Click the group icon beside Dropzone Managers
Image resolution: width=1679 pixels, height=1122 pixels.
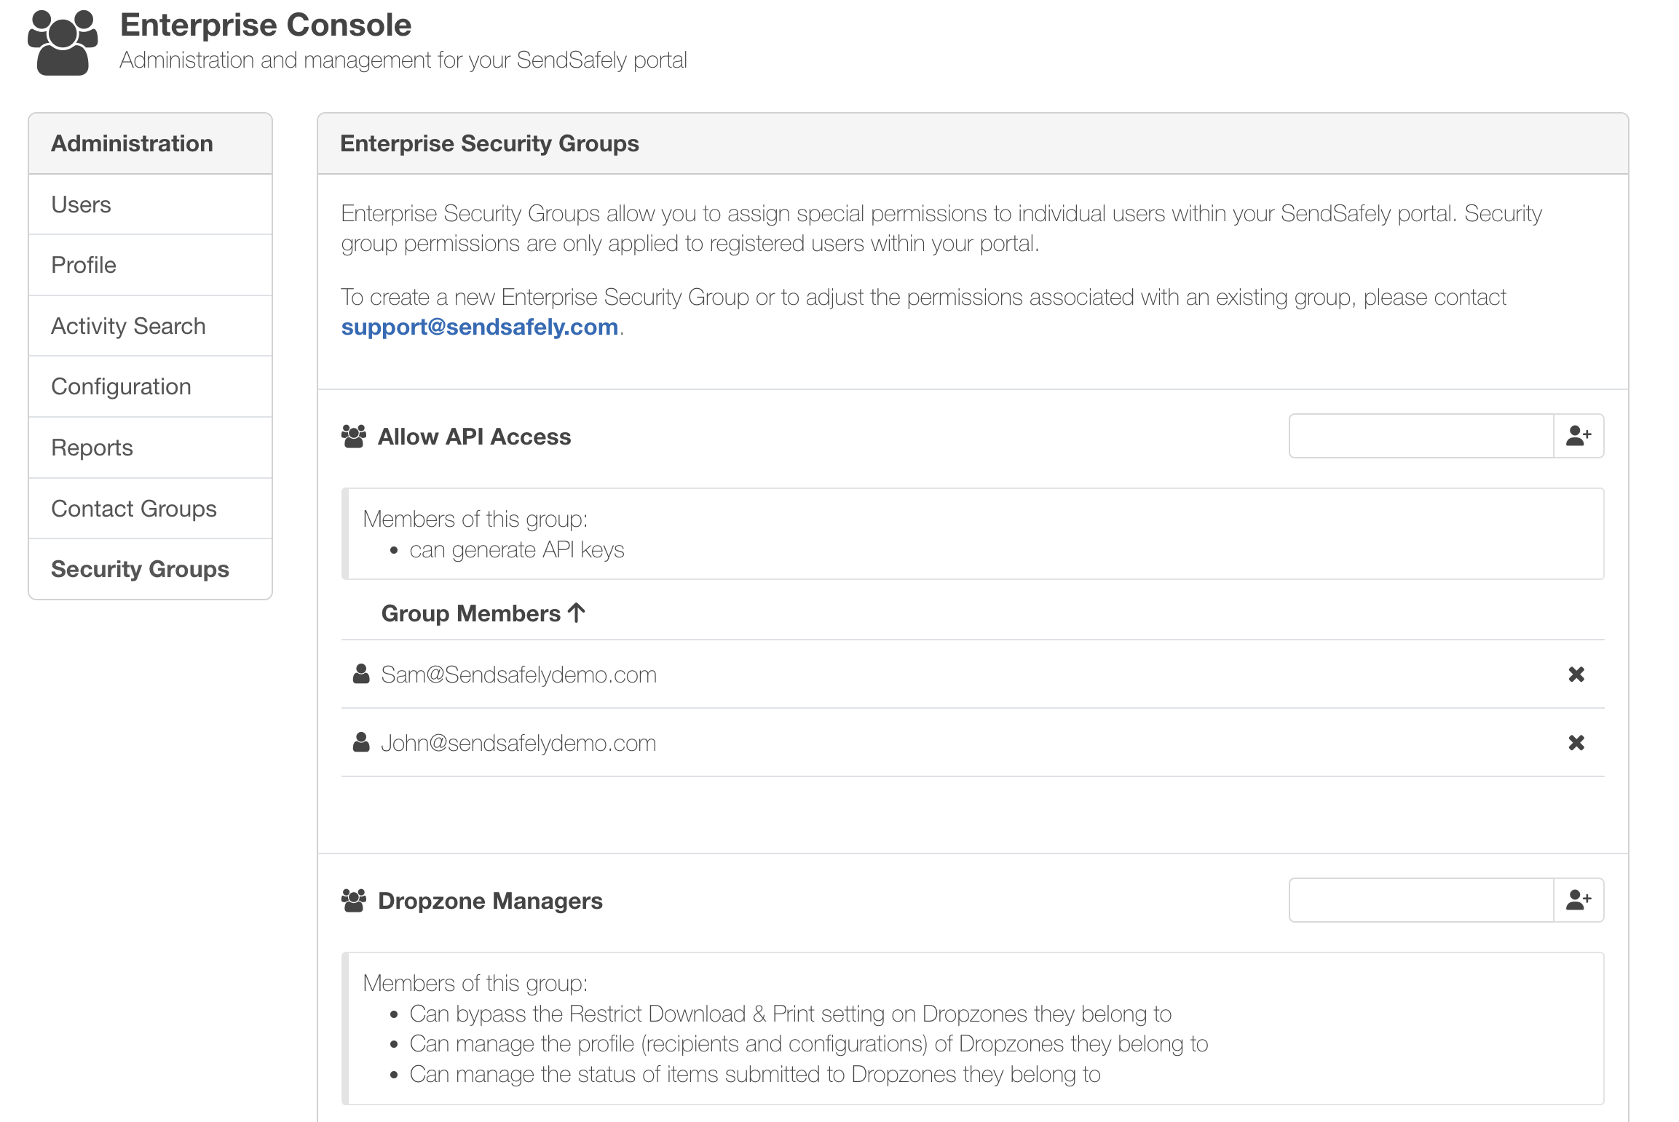(353, 900)
